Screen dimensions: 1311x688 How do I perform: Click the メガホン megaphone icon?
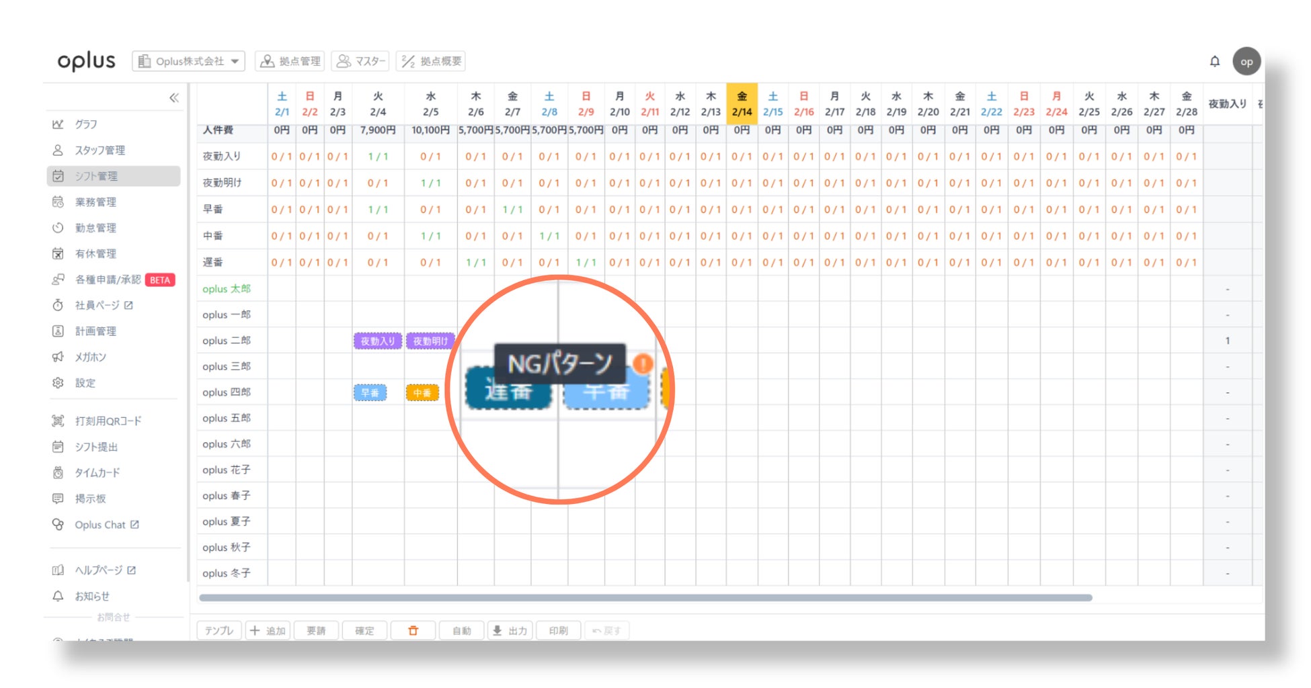pyautogui.click(x=58, y=357)
